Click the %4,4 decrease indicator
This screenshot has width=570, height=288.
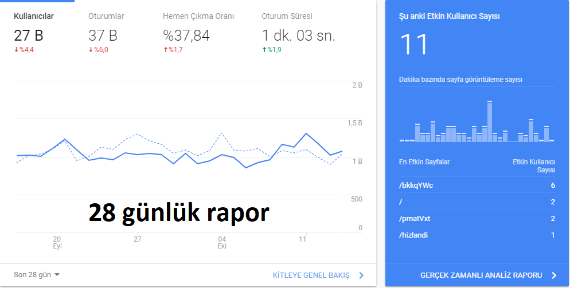point(24,50)
